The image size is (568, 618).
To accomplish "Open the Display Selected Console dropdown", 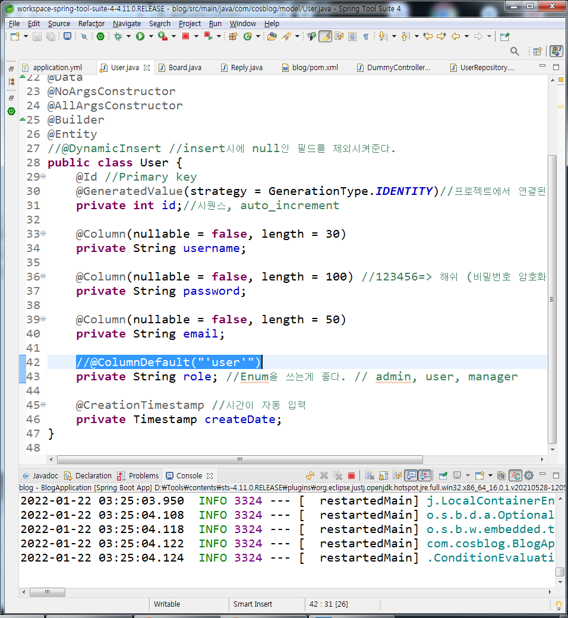I will click(468, 476).
